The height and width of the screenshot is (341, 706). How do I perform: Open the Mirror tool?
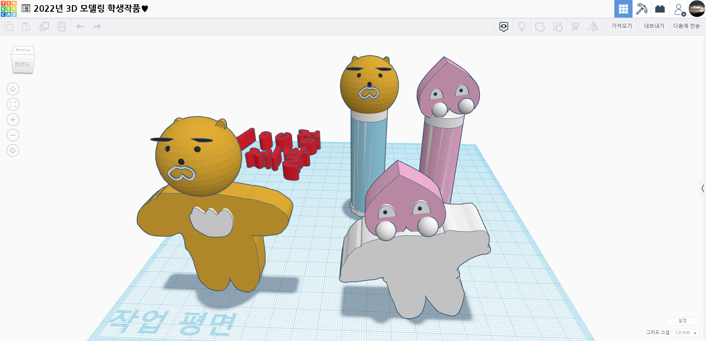pyautogui.click(x=593, y=27)
